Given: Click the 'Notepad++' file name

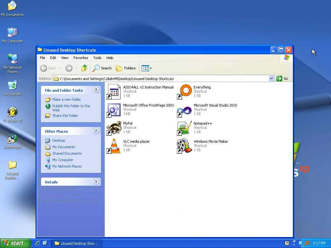Looking at the screenshot, I should [203, 123].
